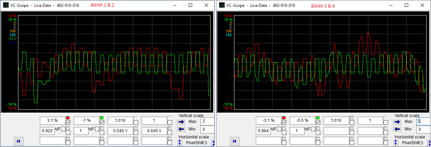The height and width of the screenshot is (147, 431).
Task: Click left arrow beside Min in Bank 3 & 4
Action: [397, 129]
